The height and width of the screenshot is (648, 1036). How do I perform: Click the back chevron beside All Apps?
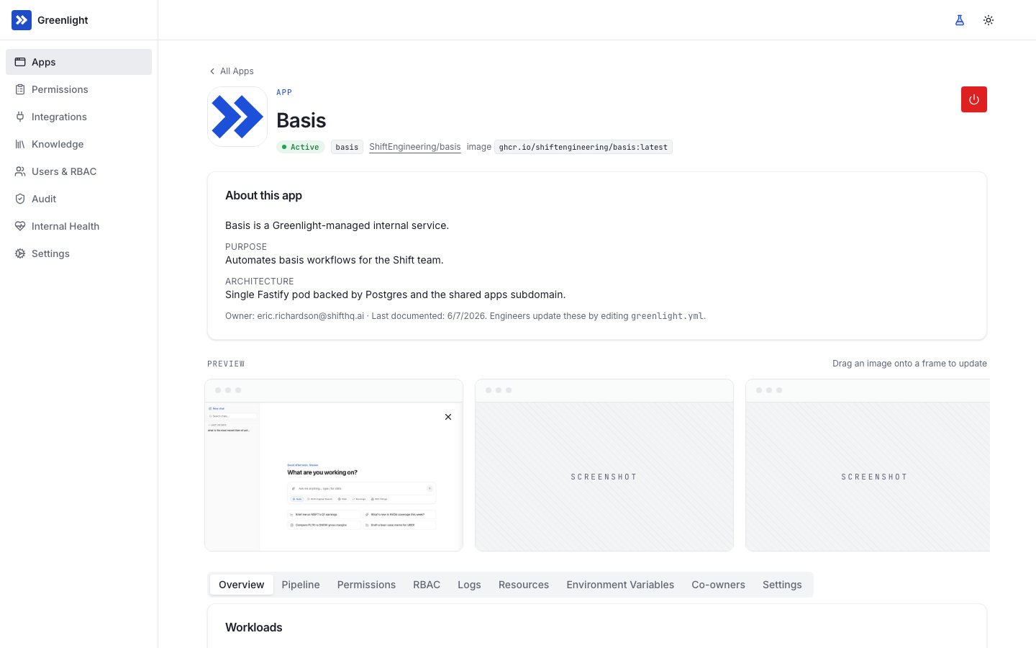(212, 71)
